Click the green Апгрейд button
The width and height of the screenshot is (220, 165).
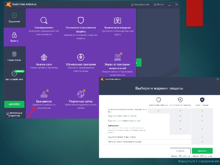[x=14, y=104]
